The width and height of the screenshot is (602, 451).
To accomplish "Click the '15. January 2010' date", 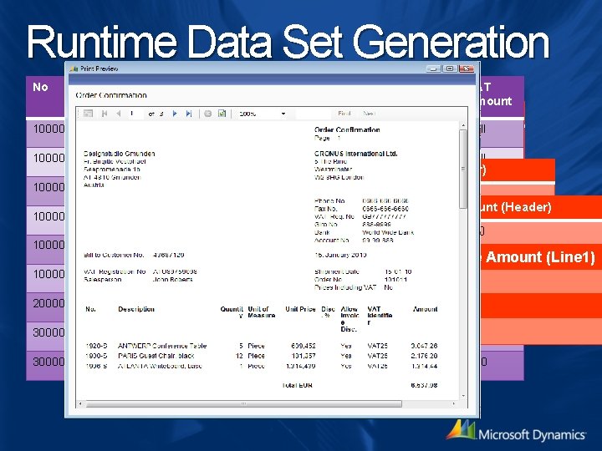I will point(340,255).
